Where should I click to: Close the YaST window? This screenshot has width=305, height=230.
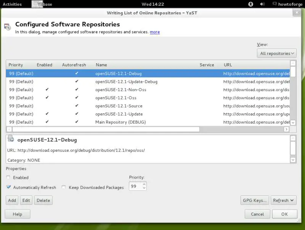tap(297, 13)
